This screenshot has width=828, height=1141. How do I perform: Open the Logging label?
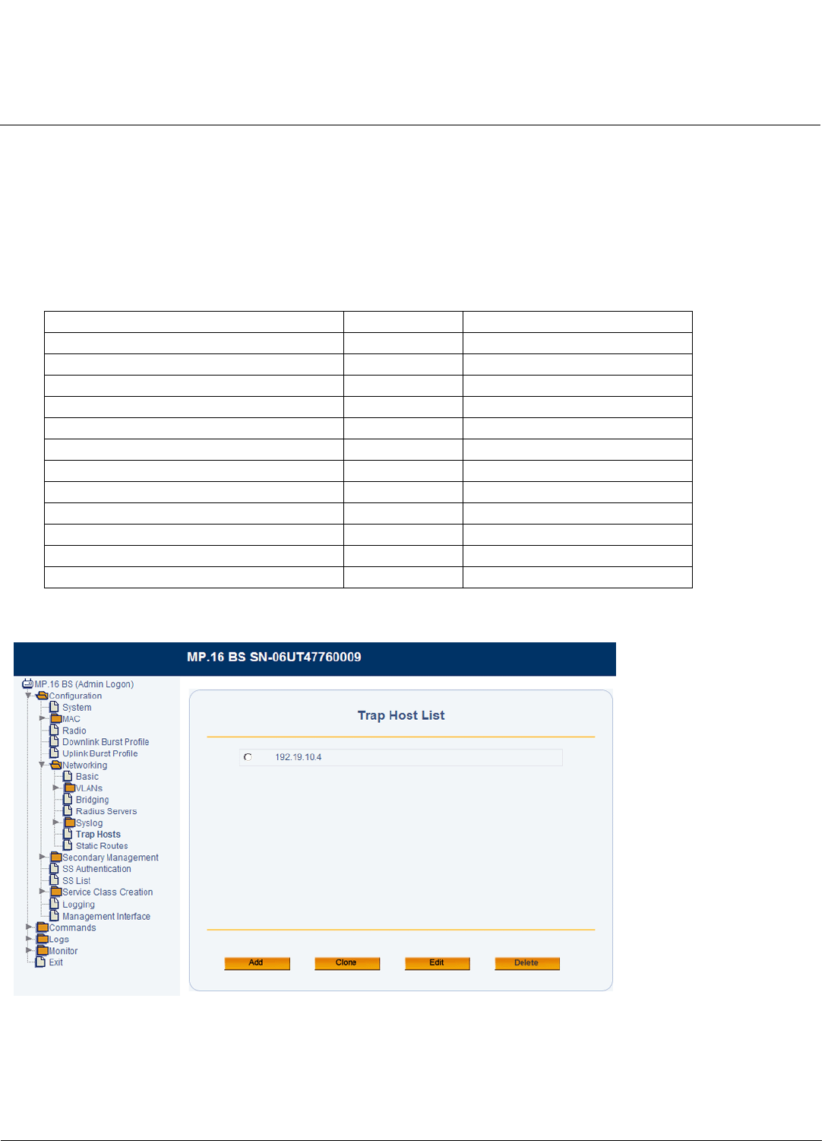[x=78, y=905]
